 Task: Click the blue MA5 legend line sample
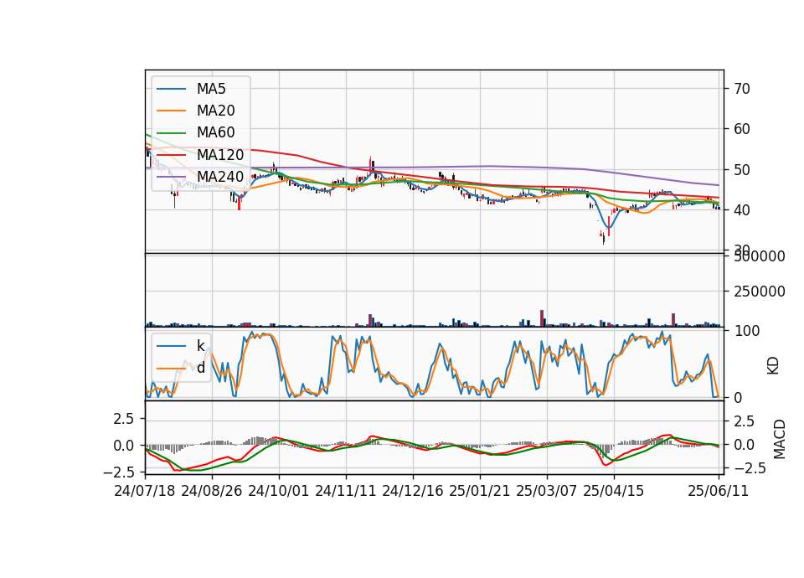(171, 90)
